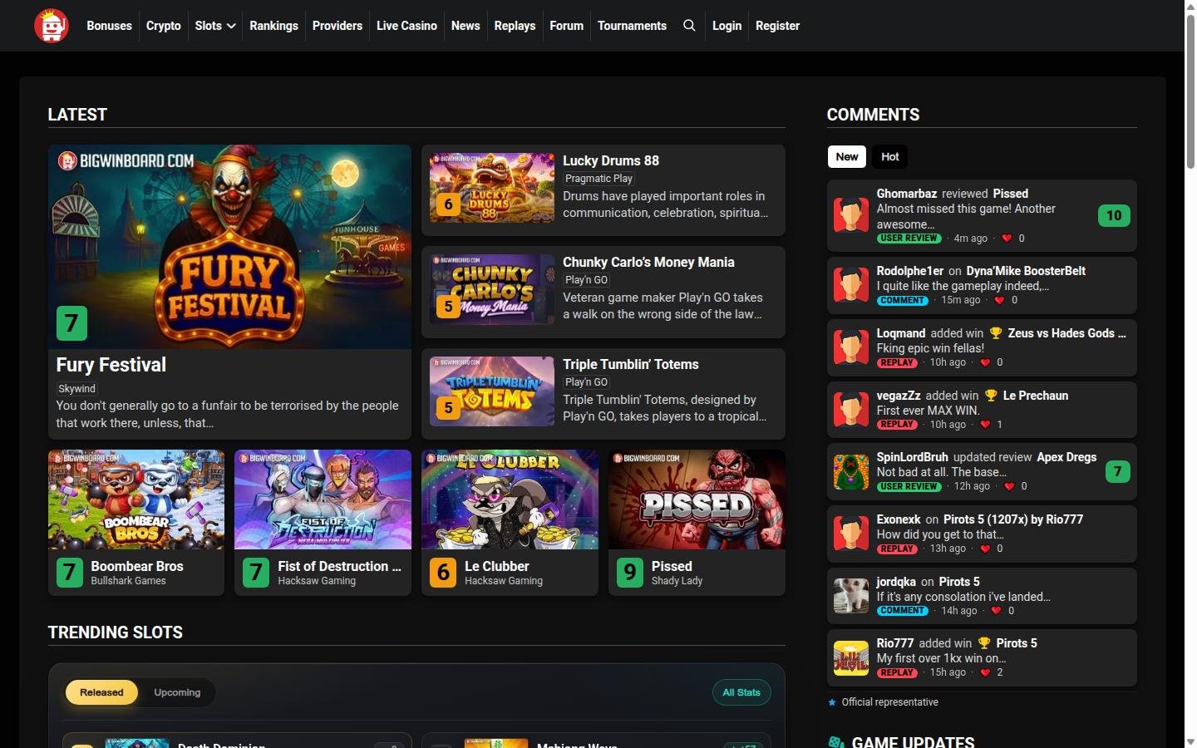Open the Fury Festival banner image
Viewport: 1197px width, 748px height.
tap(229, 247)
